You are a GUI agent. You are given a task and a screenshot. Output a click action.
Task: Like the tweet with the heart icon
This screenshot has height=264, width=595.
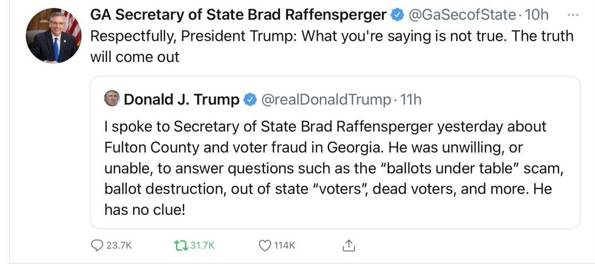pos(265,245)
